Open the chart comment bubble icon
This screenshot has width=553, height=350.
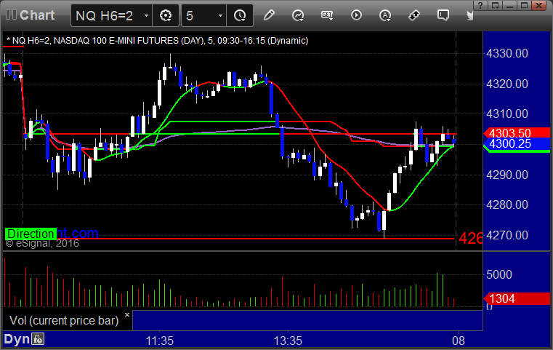443,15
